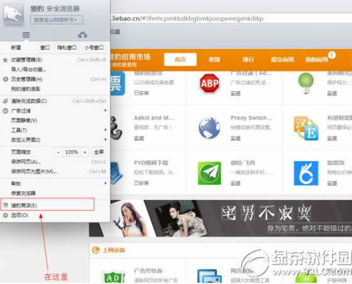This screenshot has width=352, height=284.
Task: Click the hamburger menu icon
Action: (x=26, y=35)
